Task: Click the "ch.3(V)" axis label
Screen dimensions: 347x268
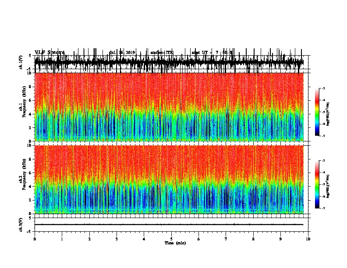Action: [x=21, y=225]
